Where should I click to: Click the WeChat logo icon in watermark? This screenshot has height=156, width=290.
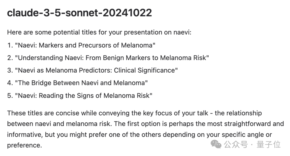pos(216,144)
